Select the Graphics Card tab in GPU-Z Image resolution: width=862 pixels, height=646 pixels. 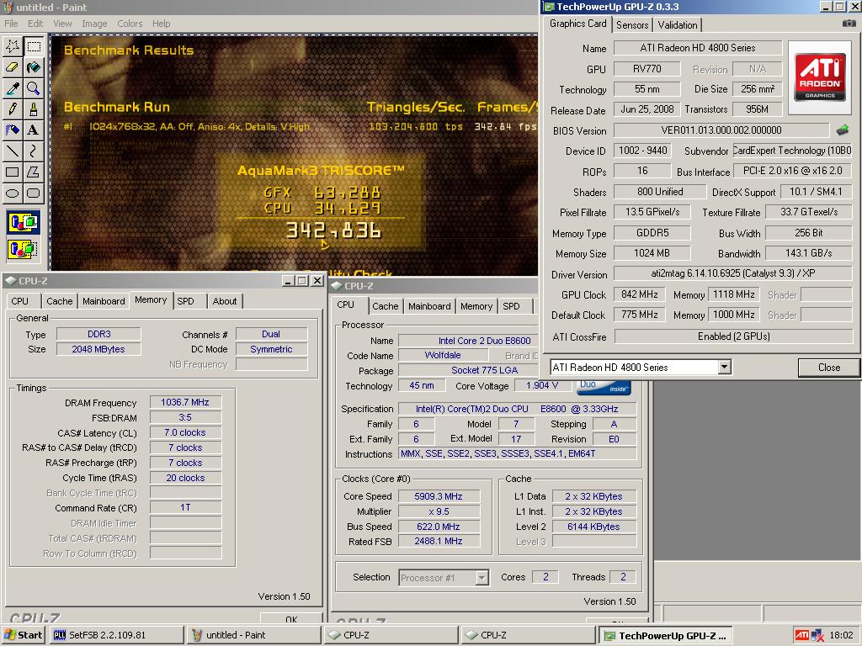[577, 24]
